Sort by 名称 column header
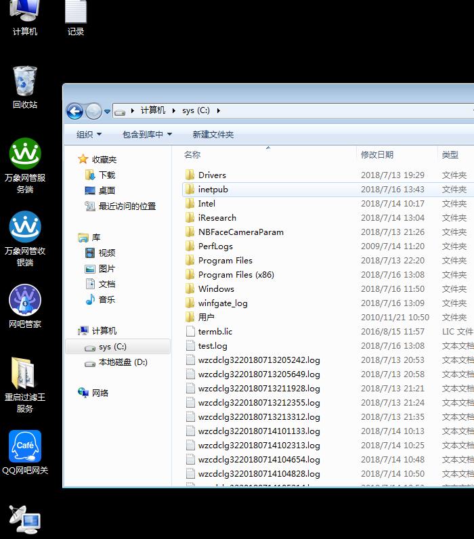 192,154
